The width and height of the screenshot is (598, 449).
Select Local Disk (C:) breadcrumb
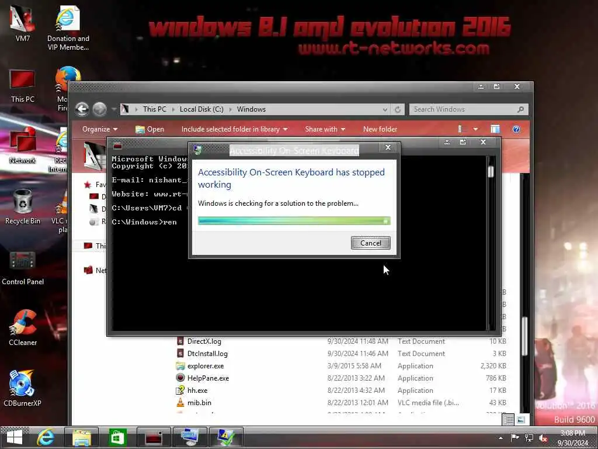(201, 109)
